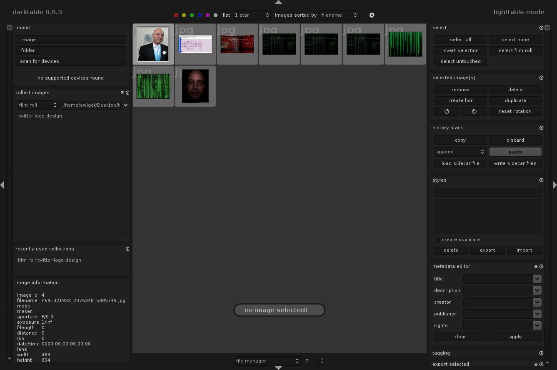Screen dimensions: 557x370
Task: Rotate selected images clockwise
Action: click(x=474, y=111)
